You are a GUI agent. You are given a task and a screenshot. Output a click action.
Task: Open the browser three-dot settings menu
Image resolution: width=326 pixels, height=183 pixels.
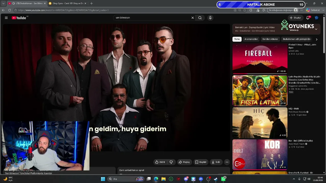point(302,10)
